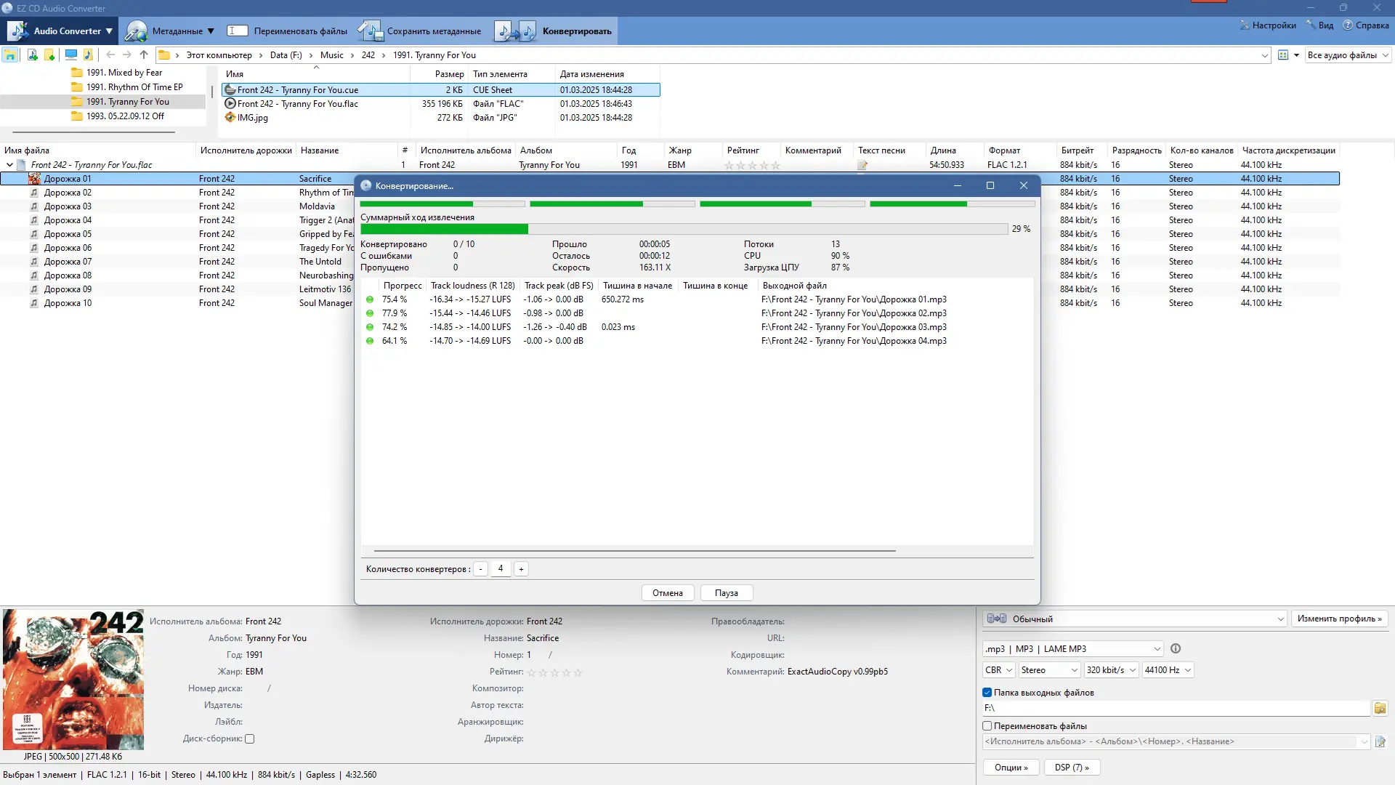Click the up one folder arrow
This screenshot has height=785, width=1395.
point(144,55)
